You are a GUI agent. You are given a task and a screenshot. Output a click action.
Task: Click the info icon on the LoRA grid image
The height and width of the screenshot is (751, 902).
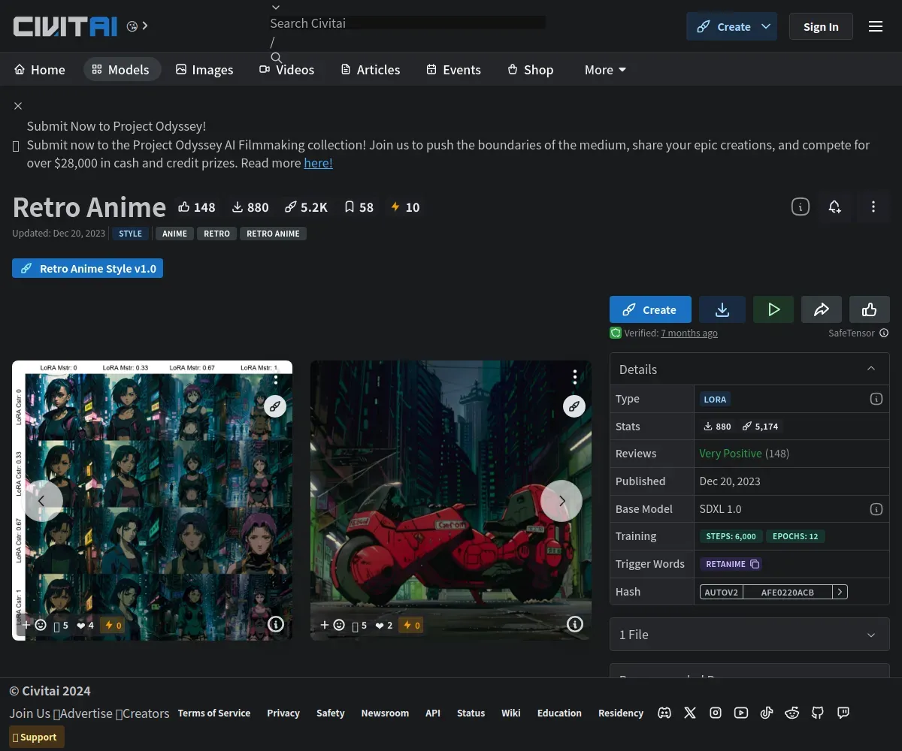276,624
